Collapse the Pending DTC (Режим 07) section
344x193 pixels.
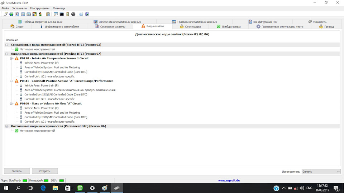coord(7,54)
